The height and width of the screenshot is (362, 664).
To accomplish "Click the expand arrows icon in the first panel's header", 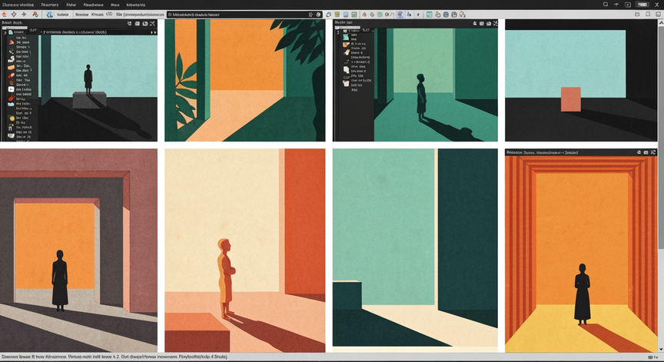I will click(x=152, y=24).
